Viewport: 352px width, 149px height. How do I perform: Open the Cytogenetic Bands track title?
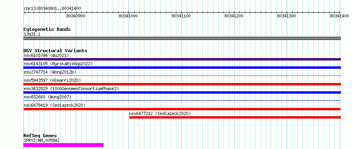(x=47, y=29)
